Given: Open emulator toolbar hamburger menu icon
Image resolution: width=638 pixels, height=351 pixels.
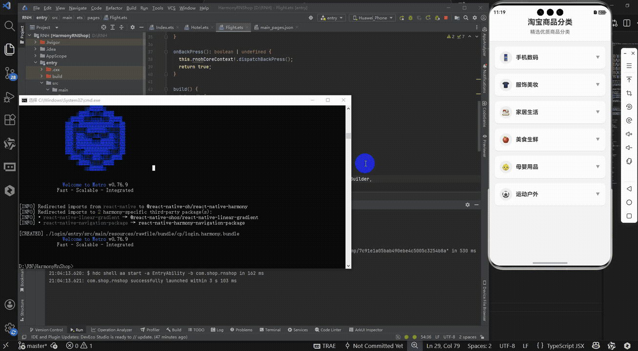Looking at the screenshot, I should (629, 66).
